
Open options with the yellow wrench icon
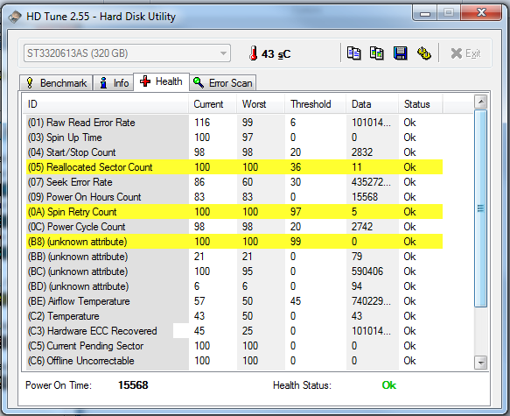[423, 53]
